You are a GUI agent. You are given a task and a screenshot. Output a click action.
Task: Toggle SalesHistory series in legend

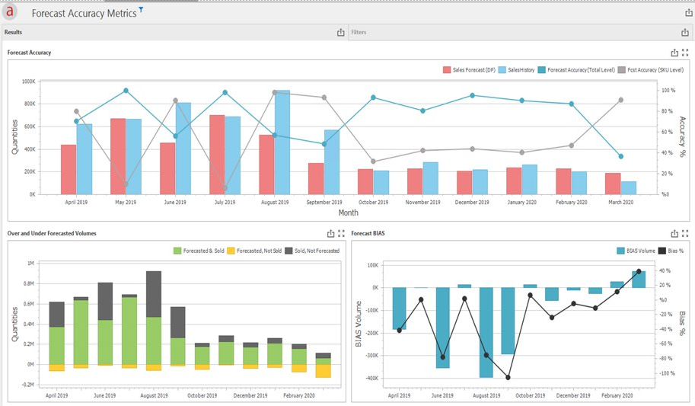point(518,69)
